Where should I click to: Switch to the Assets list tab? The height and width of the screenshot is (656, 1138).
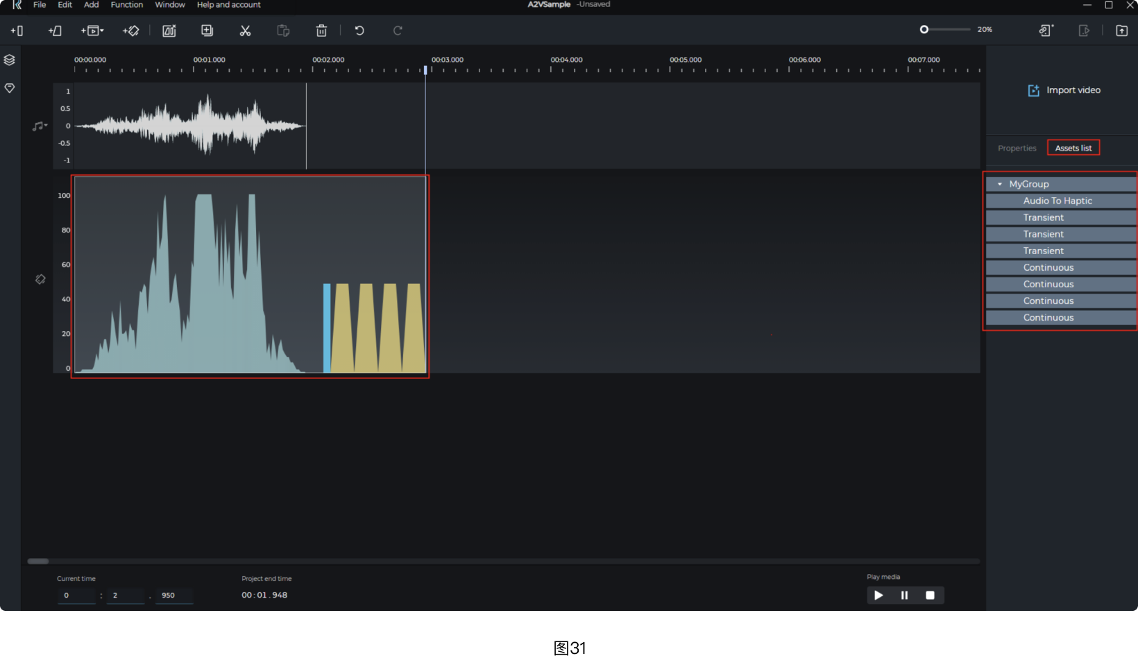click(1073, 147)
